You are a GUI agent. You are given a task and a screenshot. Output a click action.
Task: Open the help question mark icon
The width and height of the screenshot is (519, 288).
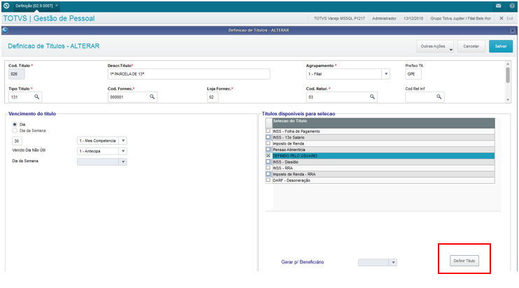pos(512,6)
